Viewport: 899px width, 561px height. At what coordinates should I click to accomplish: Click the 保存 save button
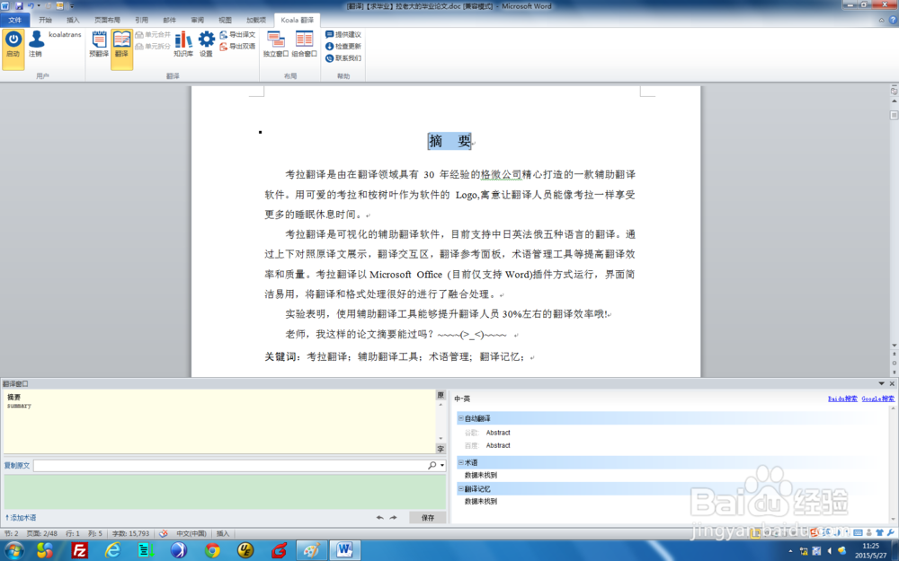coord(428,518)
